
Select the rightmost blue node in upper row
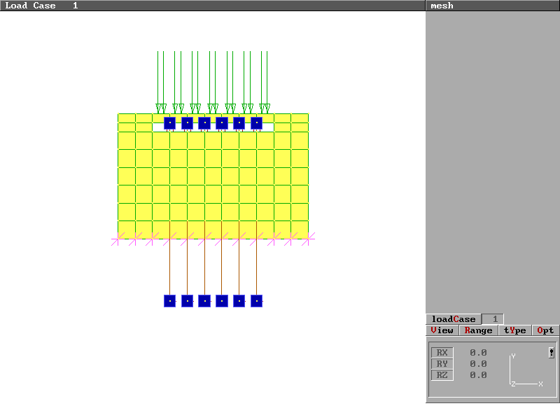point(256,123)
